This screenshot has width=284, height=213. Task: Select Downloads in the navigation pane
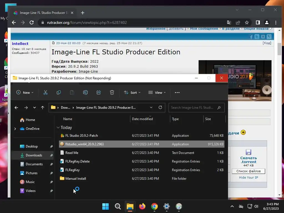(x=34, y=155)
